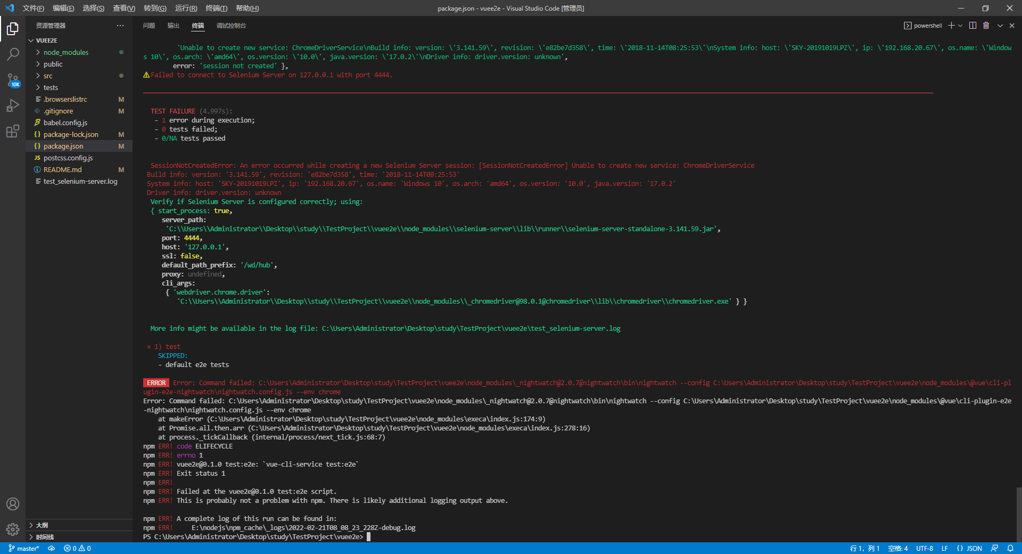
Task: Switch to the 调试控制台 tab
Action: click(x=231, y=26)
